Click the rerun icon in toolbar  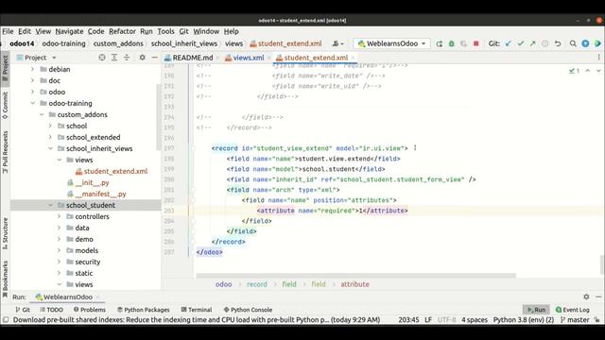[439, 43]
